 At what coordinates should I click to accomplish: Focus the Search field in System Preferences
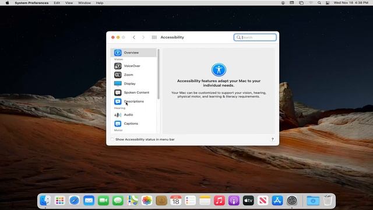(x=255, y=37)
